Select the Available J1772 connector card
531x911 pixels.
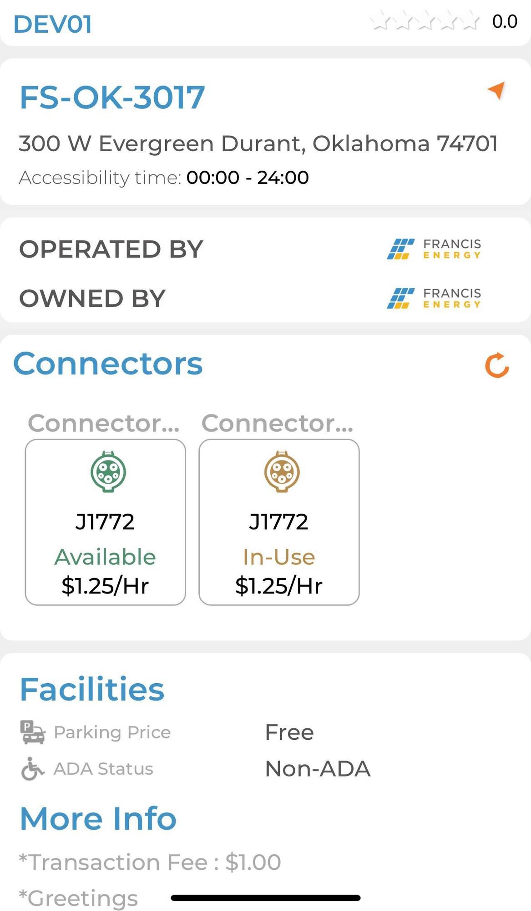coord(105,522)
